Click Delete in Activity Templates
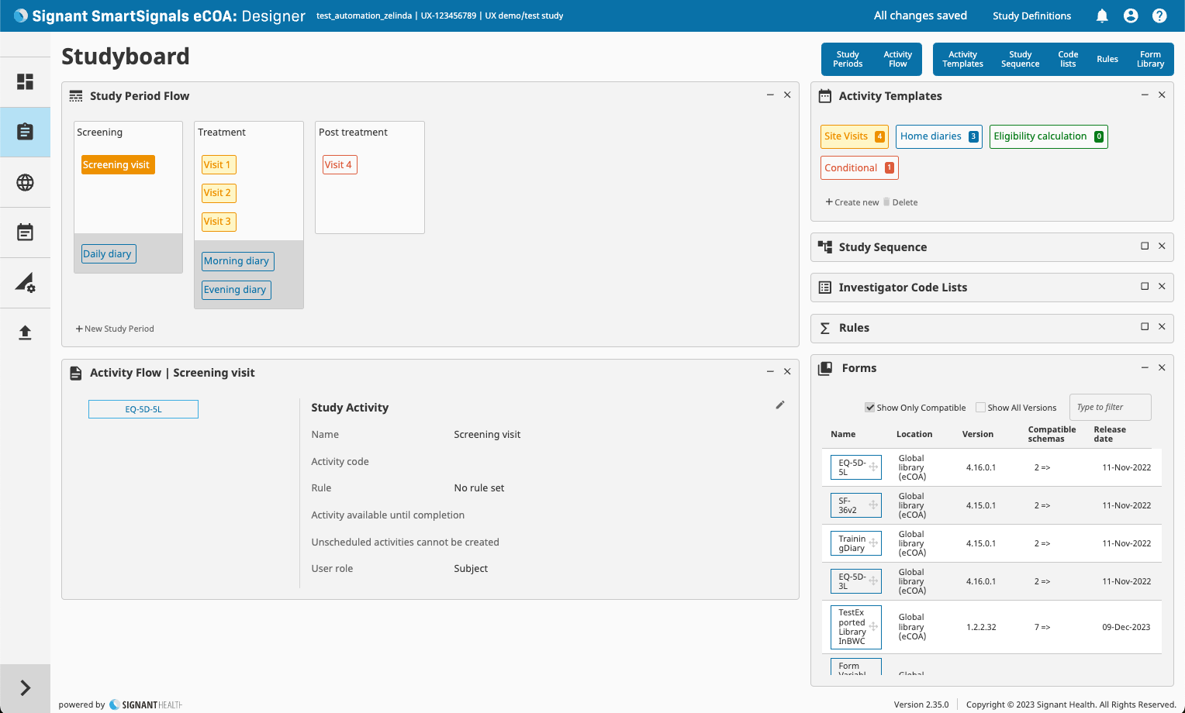The height and width of the screenshot is (713, 1185). (x=900, y=202)
